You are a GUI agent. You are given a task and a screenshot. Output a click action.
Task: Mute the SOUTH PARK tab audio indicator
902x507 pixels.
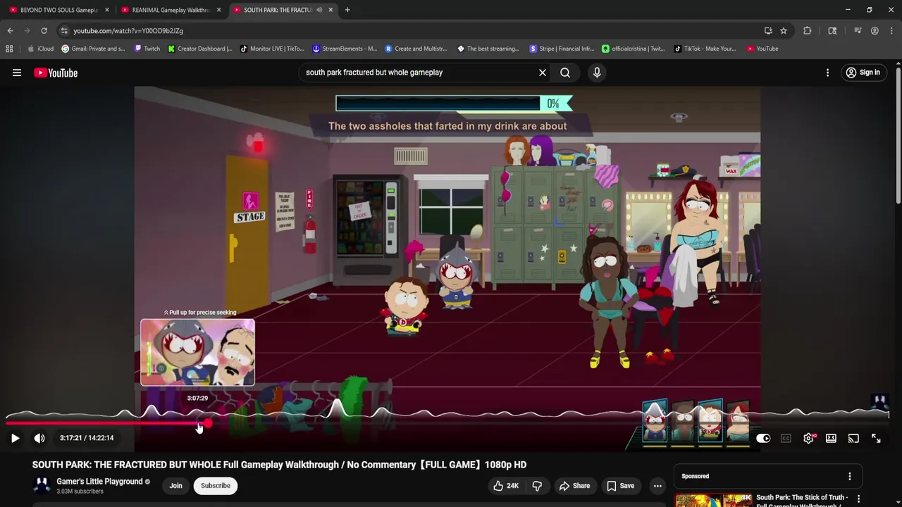coord(319,10)
